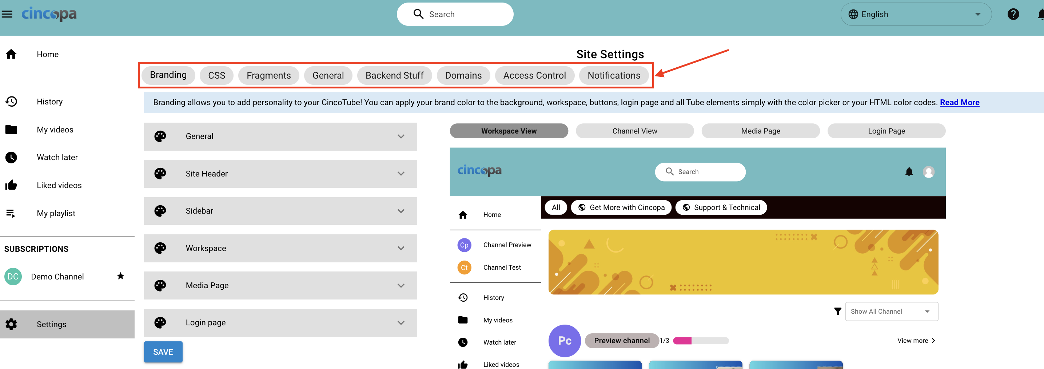Open the hamburger menu icon
The image size is (1044, 369).
click(x=7, y=14)
